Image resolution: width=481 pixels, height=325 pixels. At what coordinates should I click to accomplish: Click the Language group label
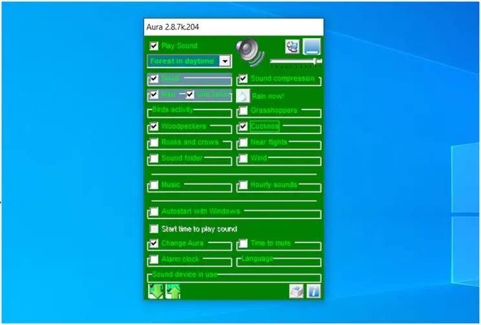tap(257, 259)
